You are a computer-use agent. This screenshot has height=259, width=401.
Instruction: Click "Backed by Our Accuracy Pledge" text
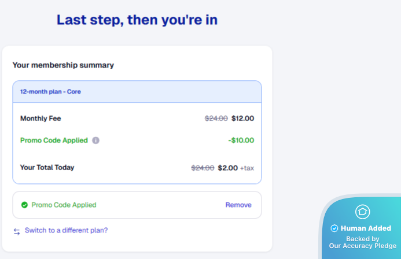coord(363,242)
